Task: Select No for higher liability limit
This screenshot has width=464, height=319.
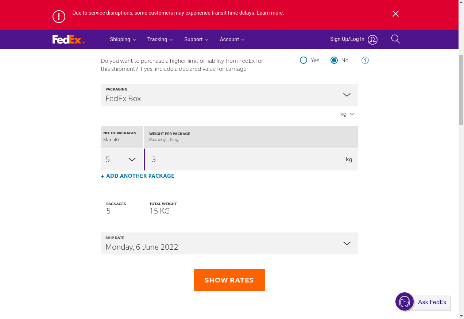Action: click(x=334, y=60)
